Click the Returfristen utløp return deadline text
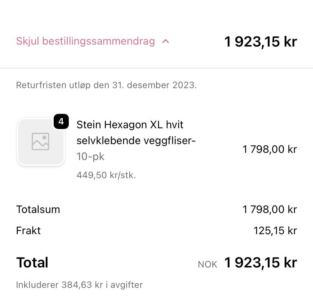313x303 pixels. [106, 85]
